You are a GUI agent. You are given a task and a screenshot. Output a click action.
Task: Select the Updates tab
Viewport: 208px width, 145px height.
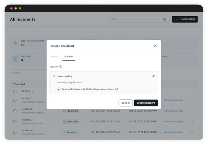coord(69,56)
